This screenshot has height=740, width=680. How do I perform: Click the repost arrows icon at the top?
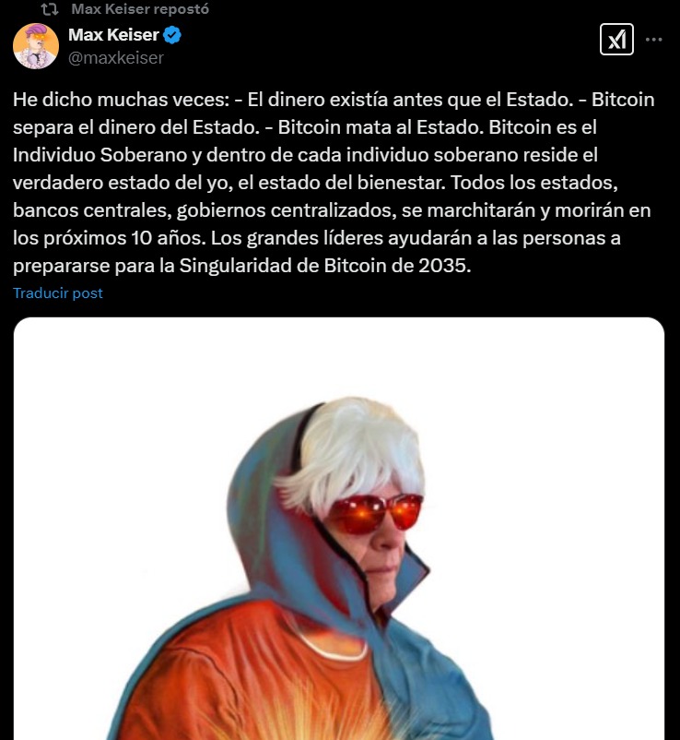click(50, 9)
